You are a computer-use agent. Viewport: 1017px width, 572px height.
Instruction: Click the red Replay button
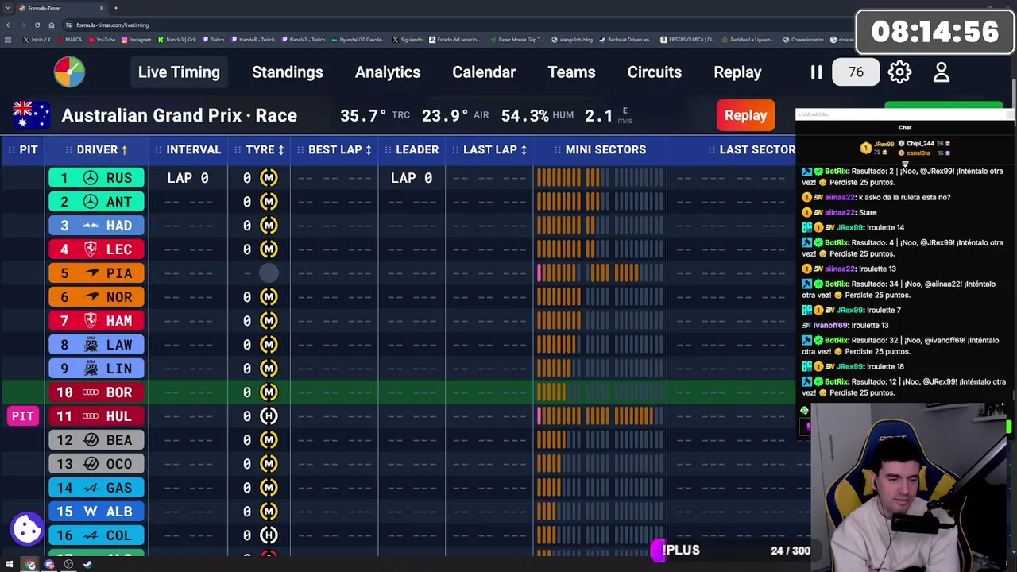(745, 115)
